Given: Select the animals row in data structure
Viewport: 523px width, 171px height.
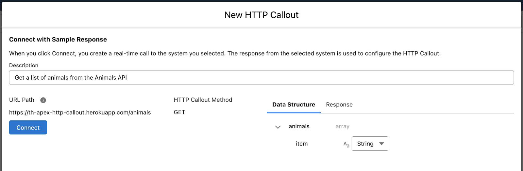Looking at the screenshot, I should 299,126.
